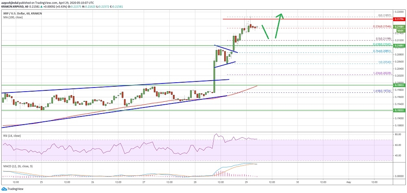Select the Fibonacci label 0.764(0.20851)
The height and width of the screenshot is (193, 407).
[382, 51]
